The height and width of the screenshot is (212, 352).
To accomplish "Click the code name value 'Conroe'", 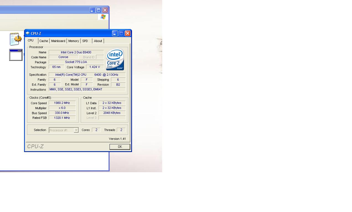I will 63,57.
